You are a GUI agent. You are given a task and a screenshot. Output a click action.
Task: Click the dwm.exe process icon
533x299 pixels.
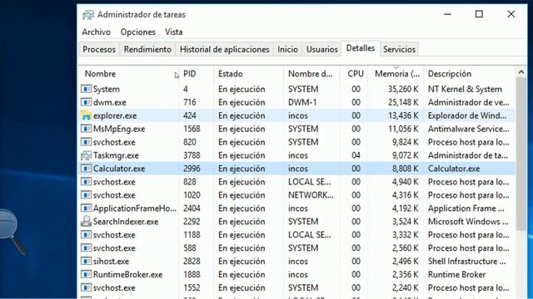(x=86, y=102)
